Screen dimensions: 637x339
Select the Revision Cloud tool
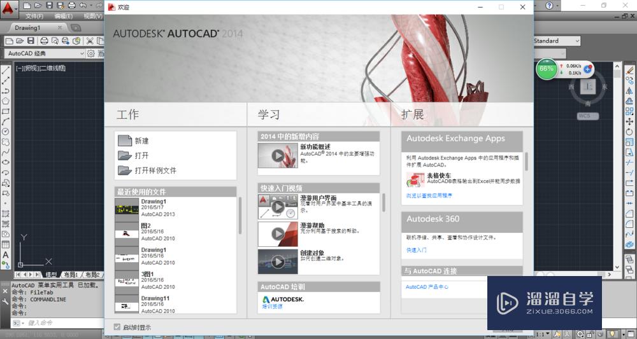(6, 142)
